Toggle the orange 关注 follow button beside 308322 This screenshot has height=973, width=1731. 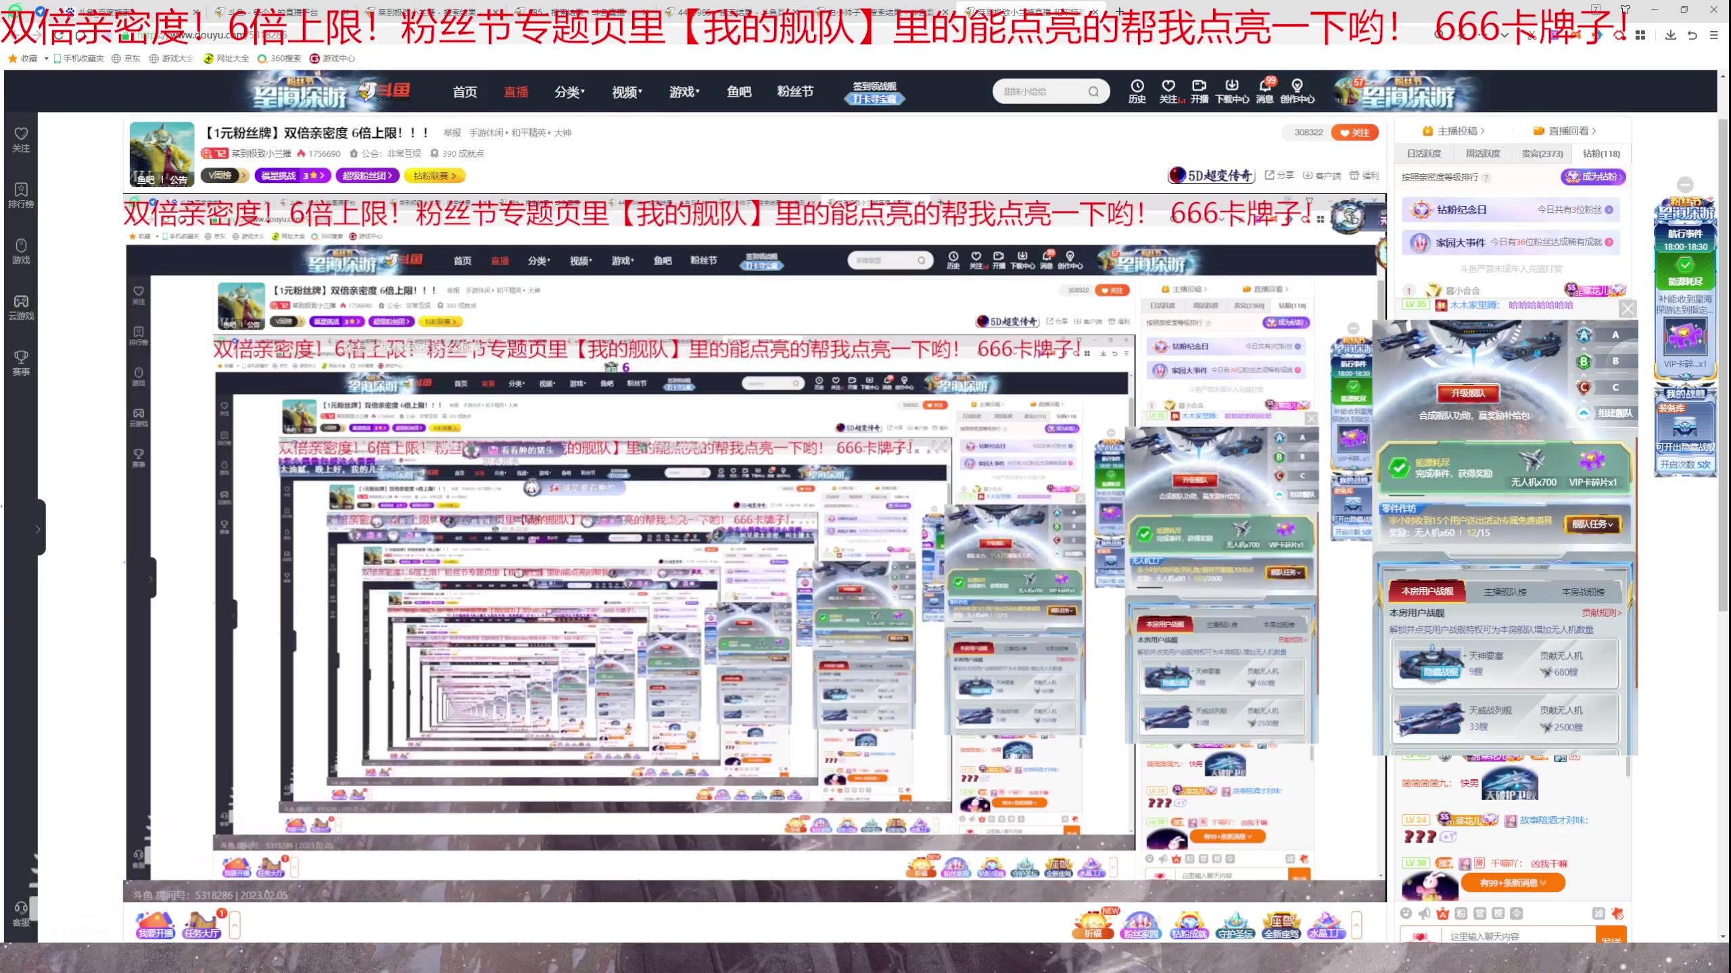(1355, 132)
